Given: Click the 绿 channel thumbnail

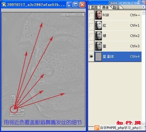Looking at the screenshot, I should pos(98,36).
